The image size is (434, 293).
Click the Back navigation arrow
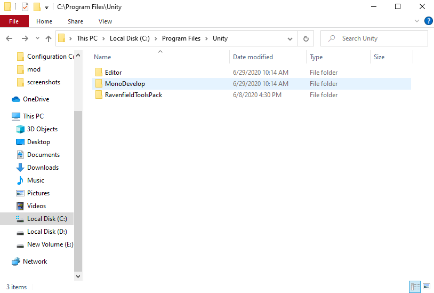tap(9, 38)
